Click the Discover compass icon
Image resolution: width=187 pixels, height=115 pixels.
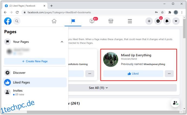(x=7, y=73)
